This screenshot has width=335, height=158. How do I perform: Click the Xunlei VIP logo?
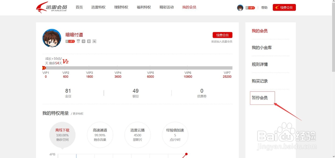[x=52, y=7]
